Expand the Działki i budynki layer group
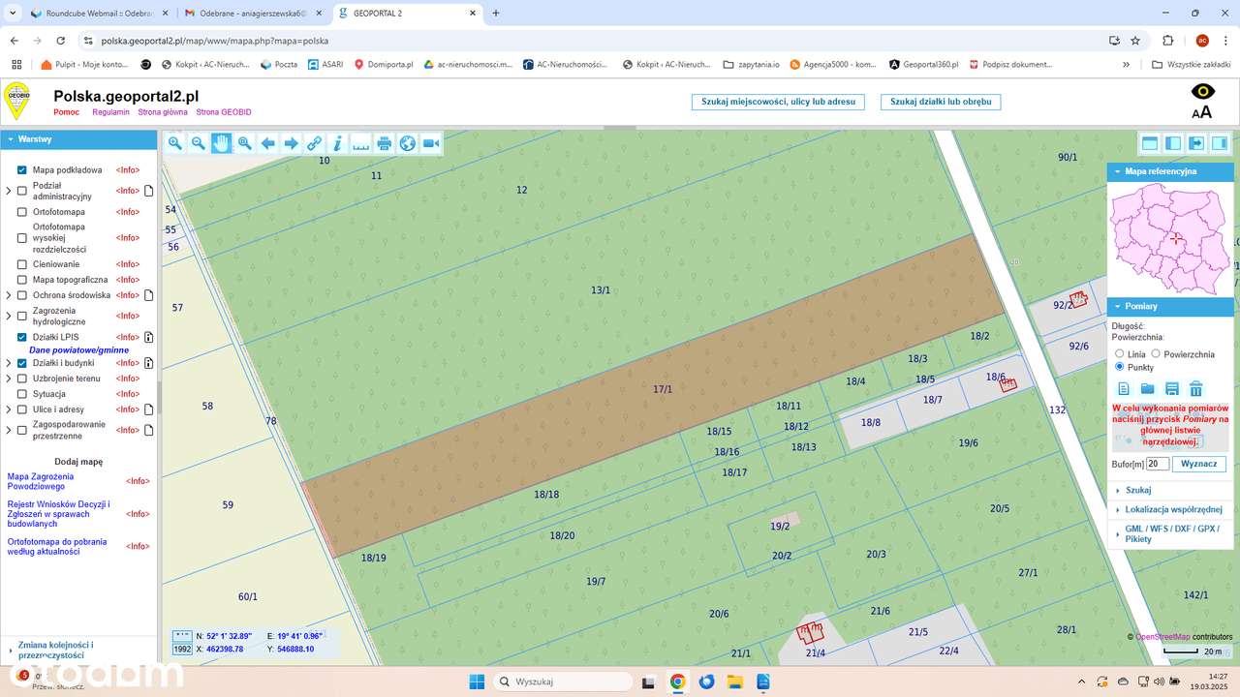Viewport: 1240px width, 697px height. pyautogui.click(x=9, y=363)
